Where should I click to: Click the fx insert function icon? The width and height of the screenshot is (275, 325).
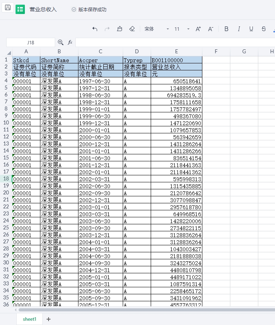point(70,42)
